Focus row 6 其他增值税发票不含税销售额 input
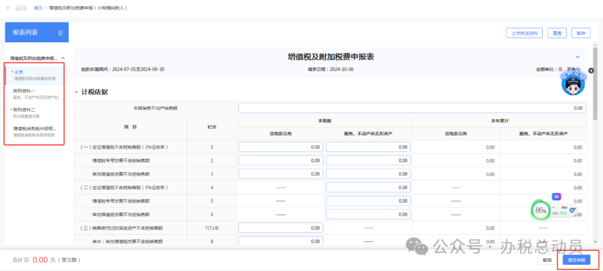This screenshot has height=271, width=603. (368, 214)
